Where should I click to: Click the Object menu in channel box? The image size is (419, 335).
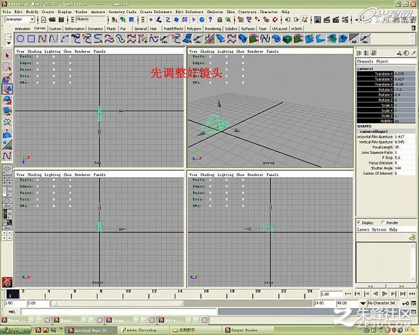(382, 61)
